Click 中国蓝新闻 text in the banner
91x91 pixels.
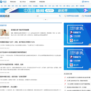pyautogui.click(x=34, y=11)
